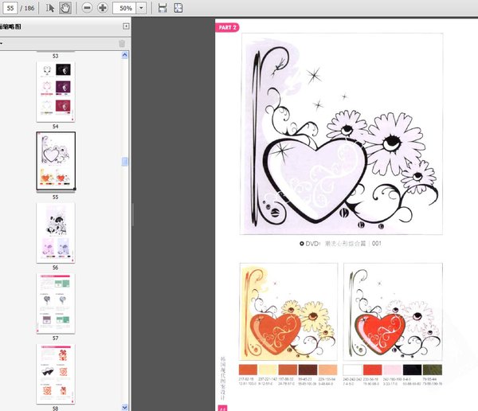Open the thumbnails panel options dropdown
This screenshot has width=478, height=411.
(x=2, y=43)
